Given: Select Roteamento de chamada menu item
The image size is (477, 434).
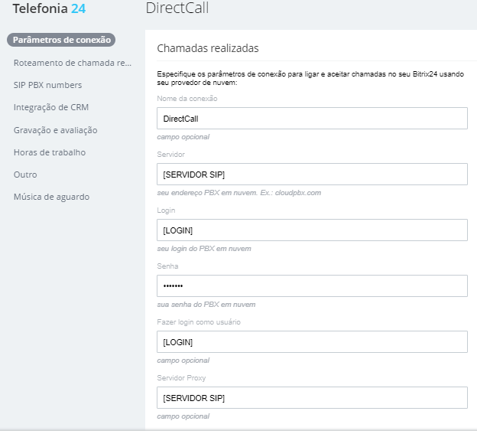Looking at the screenshot, I should (x=73, y=63).
